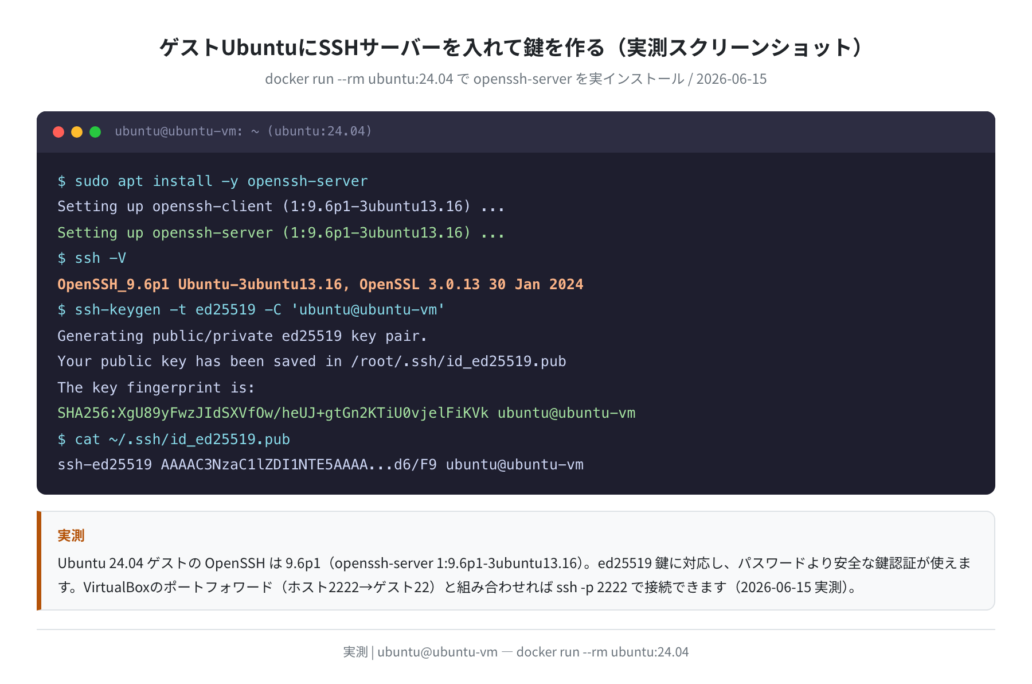1032x684 pixels.
Task: Select the terminal title 'ubuntu@ubuntu-vm: ~ (ubuntu:24.04)'
Action: click(243, 131)
